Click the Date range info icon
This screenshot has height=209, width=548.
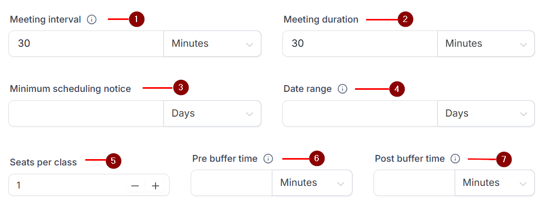[x=342, y=89]
